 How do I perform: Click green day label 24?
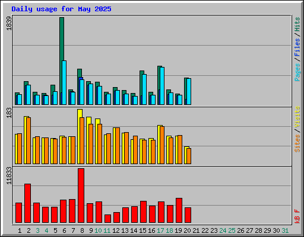[223, 230]
